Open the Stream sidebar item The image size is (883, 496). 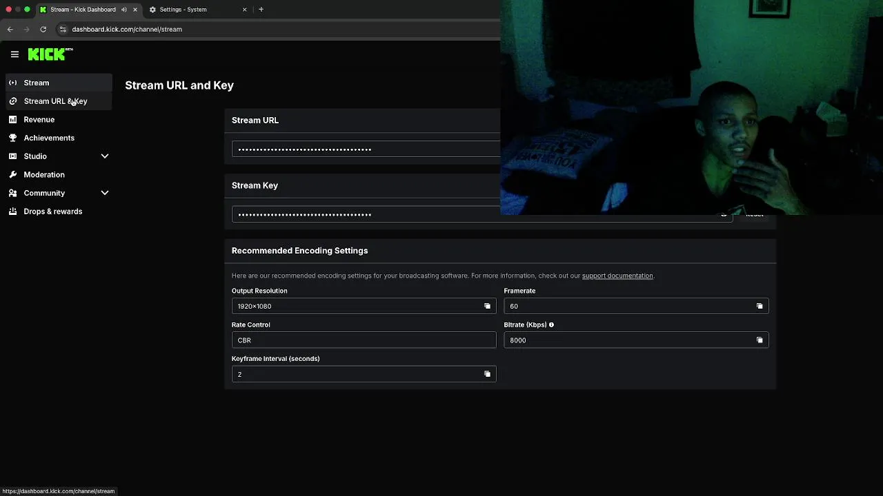pos(59,83)
